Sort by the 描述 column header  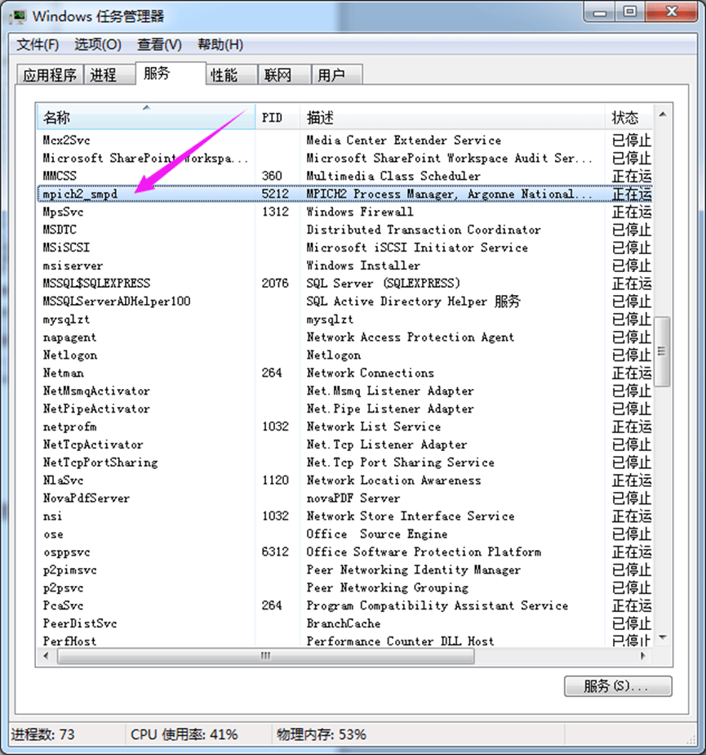coord(452,117)
